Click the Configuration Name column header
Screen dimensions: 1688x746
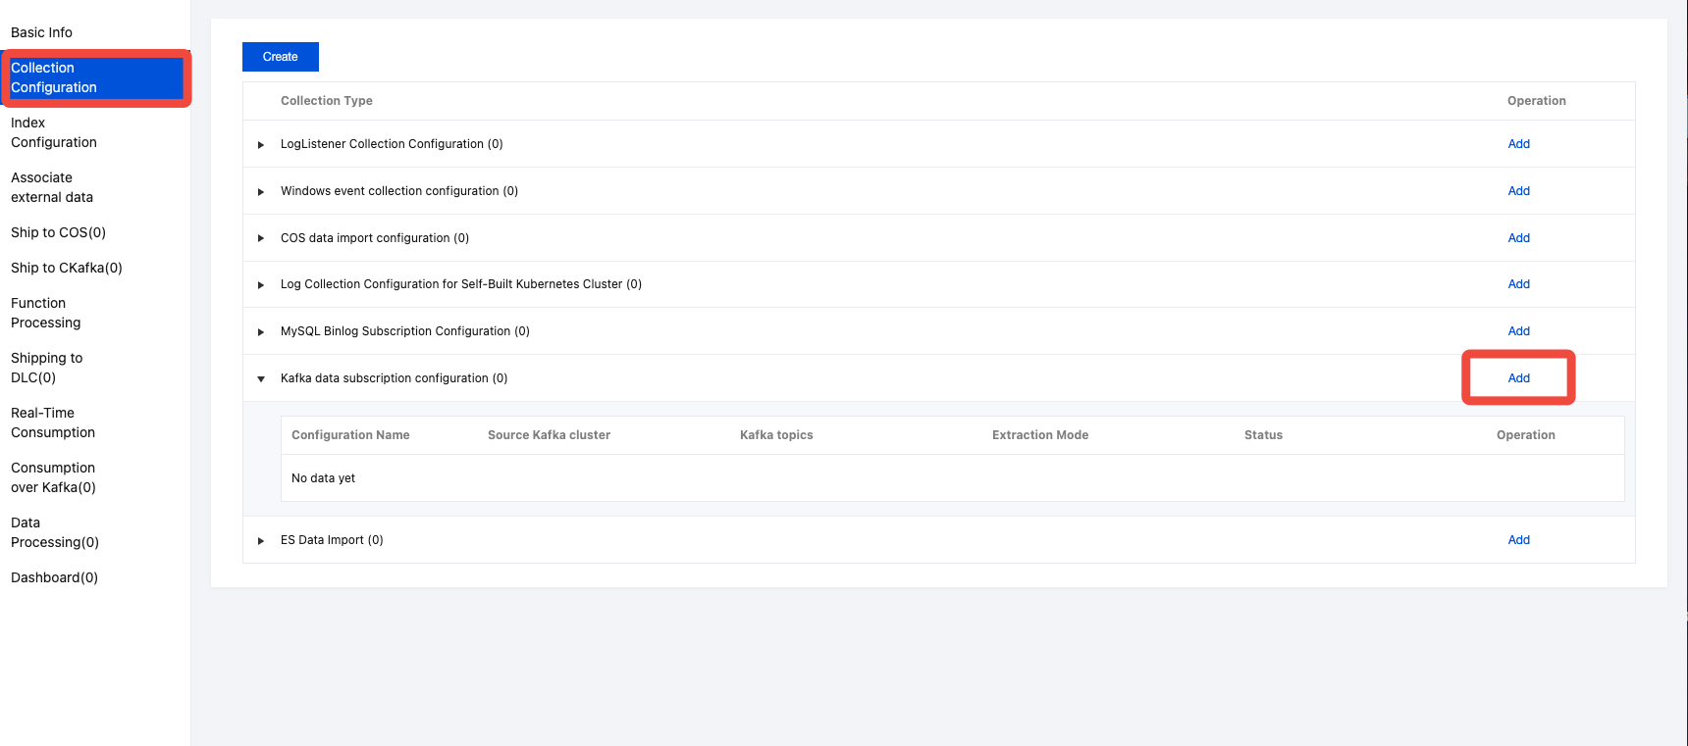click(x=350, y=435)
